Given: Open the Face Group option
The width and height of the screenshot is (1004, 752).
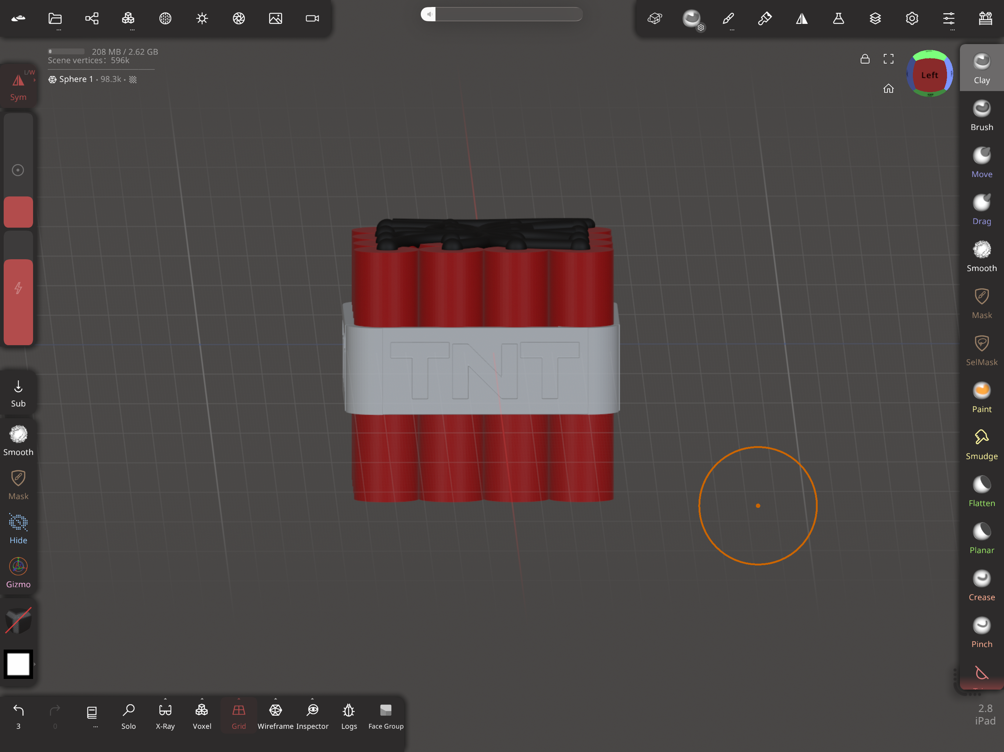Looking at the screenshot, I should [386, 716].
